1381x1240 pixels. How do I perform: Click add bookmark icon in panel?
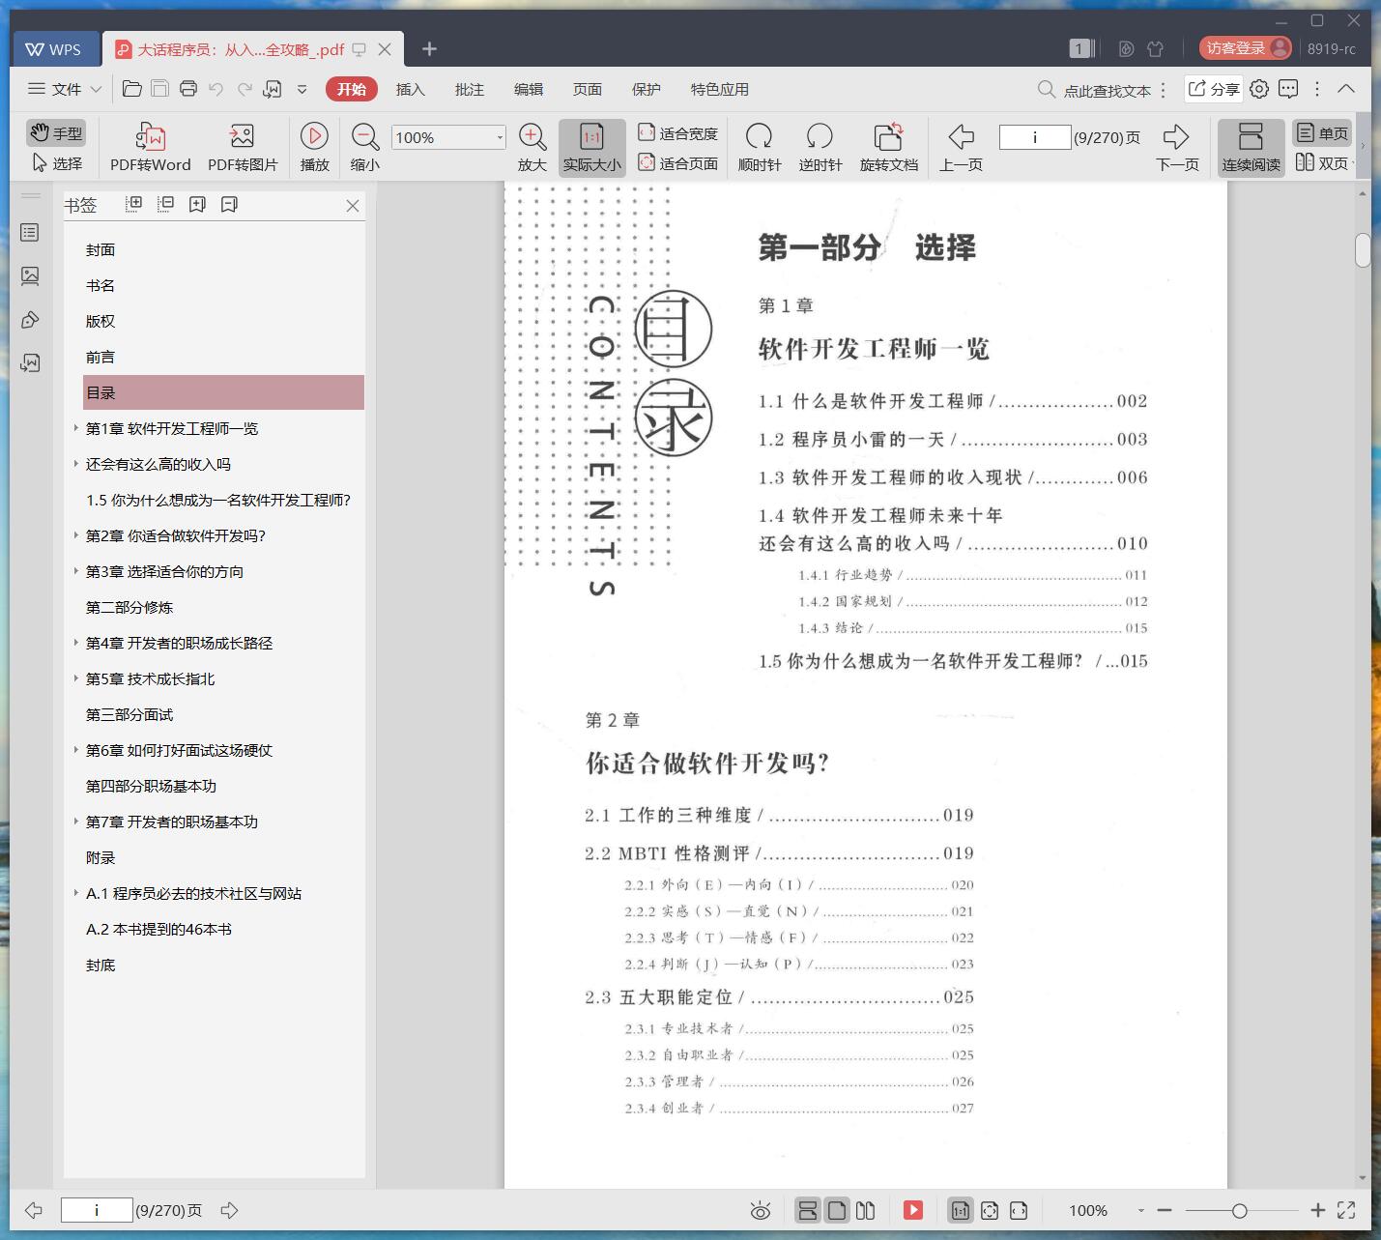pos(197,204)
